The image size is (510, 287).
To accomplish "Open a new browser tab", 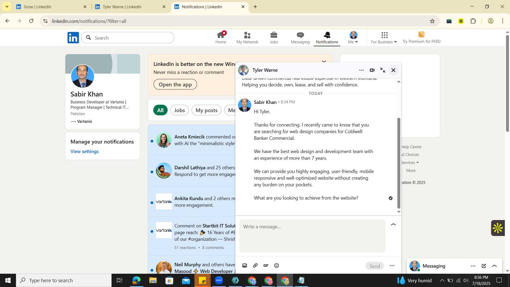I will tap(255, 7).
